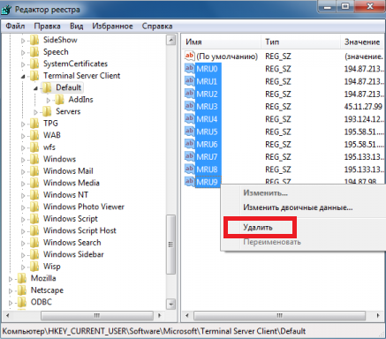Click the Windows NT folder icon
The width and height of the screenshot is (386, 339).
coord(34,195)
